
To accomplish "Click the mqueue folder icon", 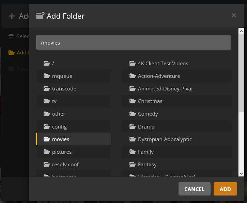I will pyautogui.click(x=47, y=76).
